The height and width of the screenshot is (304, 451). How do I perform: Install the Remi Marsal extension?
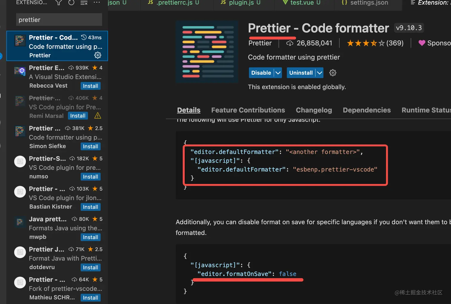(x=78, y=116)
